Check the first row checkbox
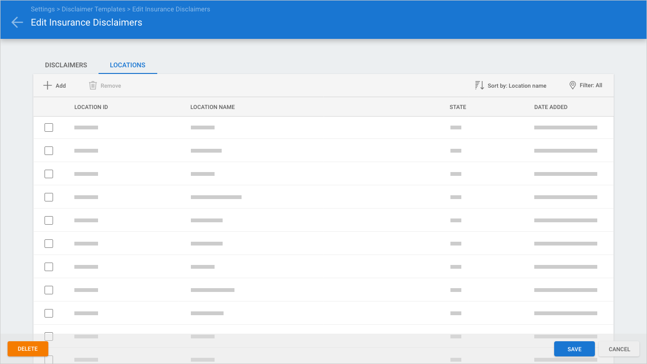647x364 pixels. coord(49,127)
